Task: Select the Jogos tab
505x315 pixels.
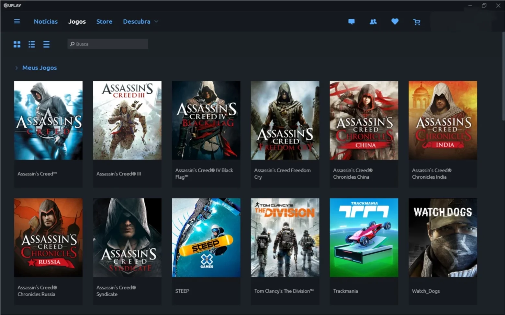Action: click(77, 21)
